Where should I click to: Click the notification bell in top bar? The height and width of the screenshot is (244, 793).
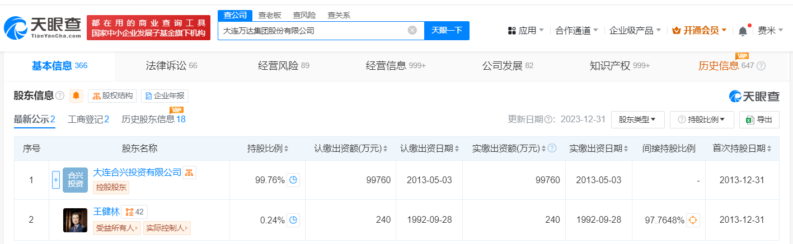[743, 31]
